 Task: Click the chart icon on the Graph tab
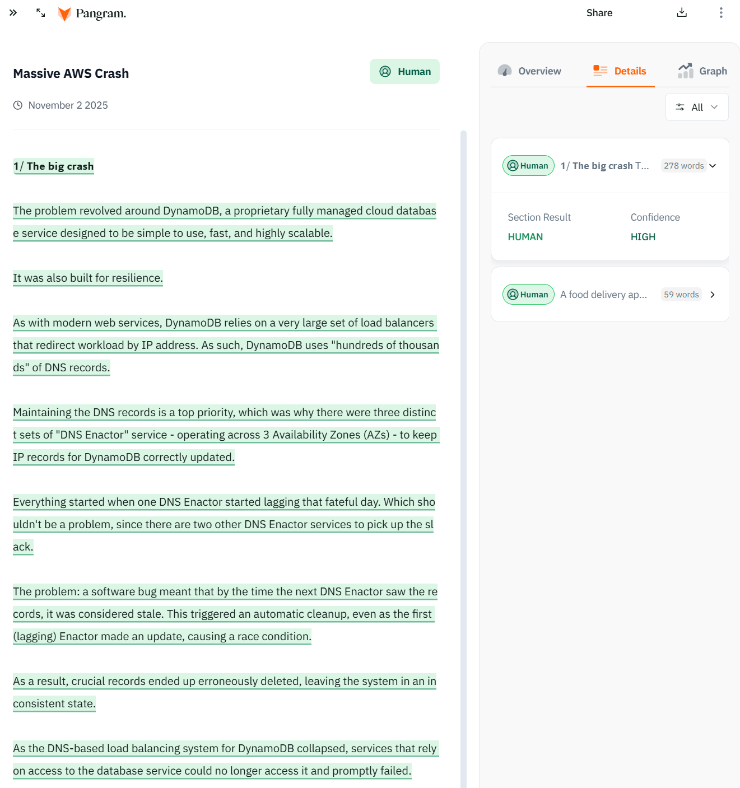pyautogui.click(x=685, y=71)
